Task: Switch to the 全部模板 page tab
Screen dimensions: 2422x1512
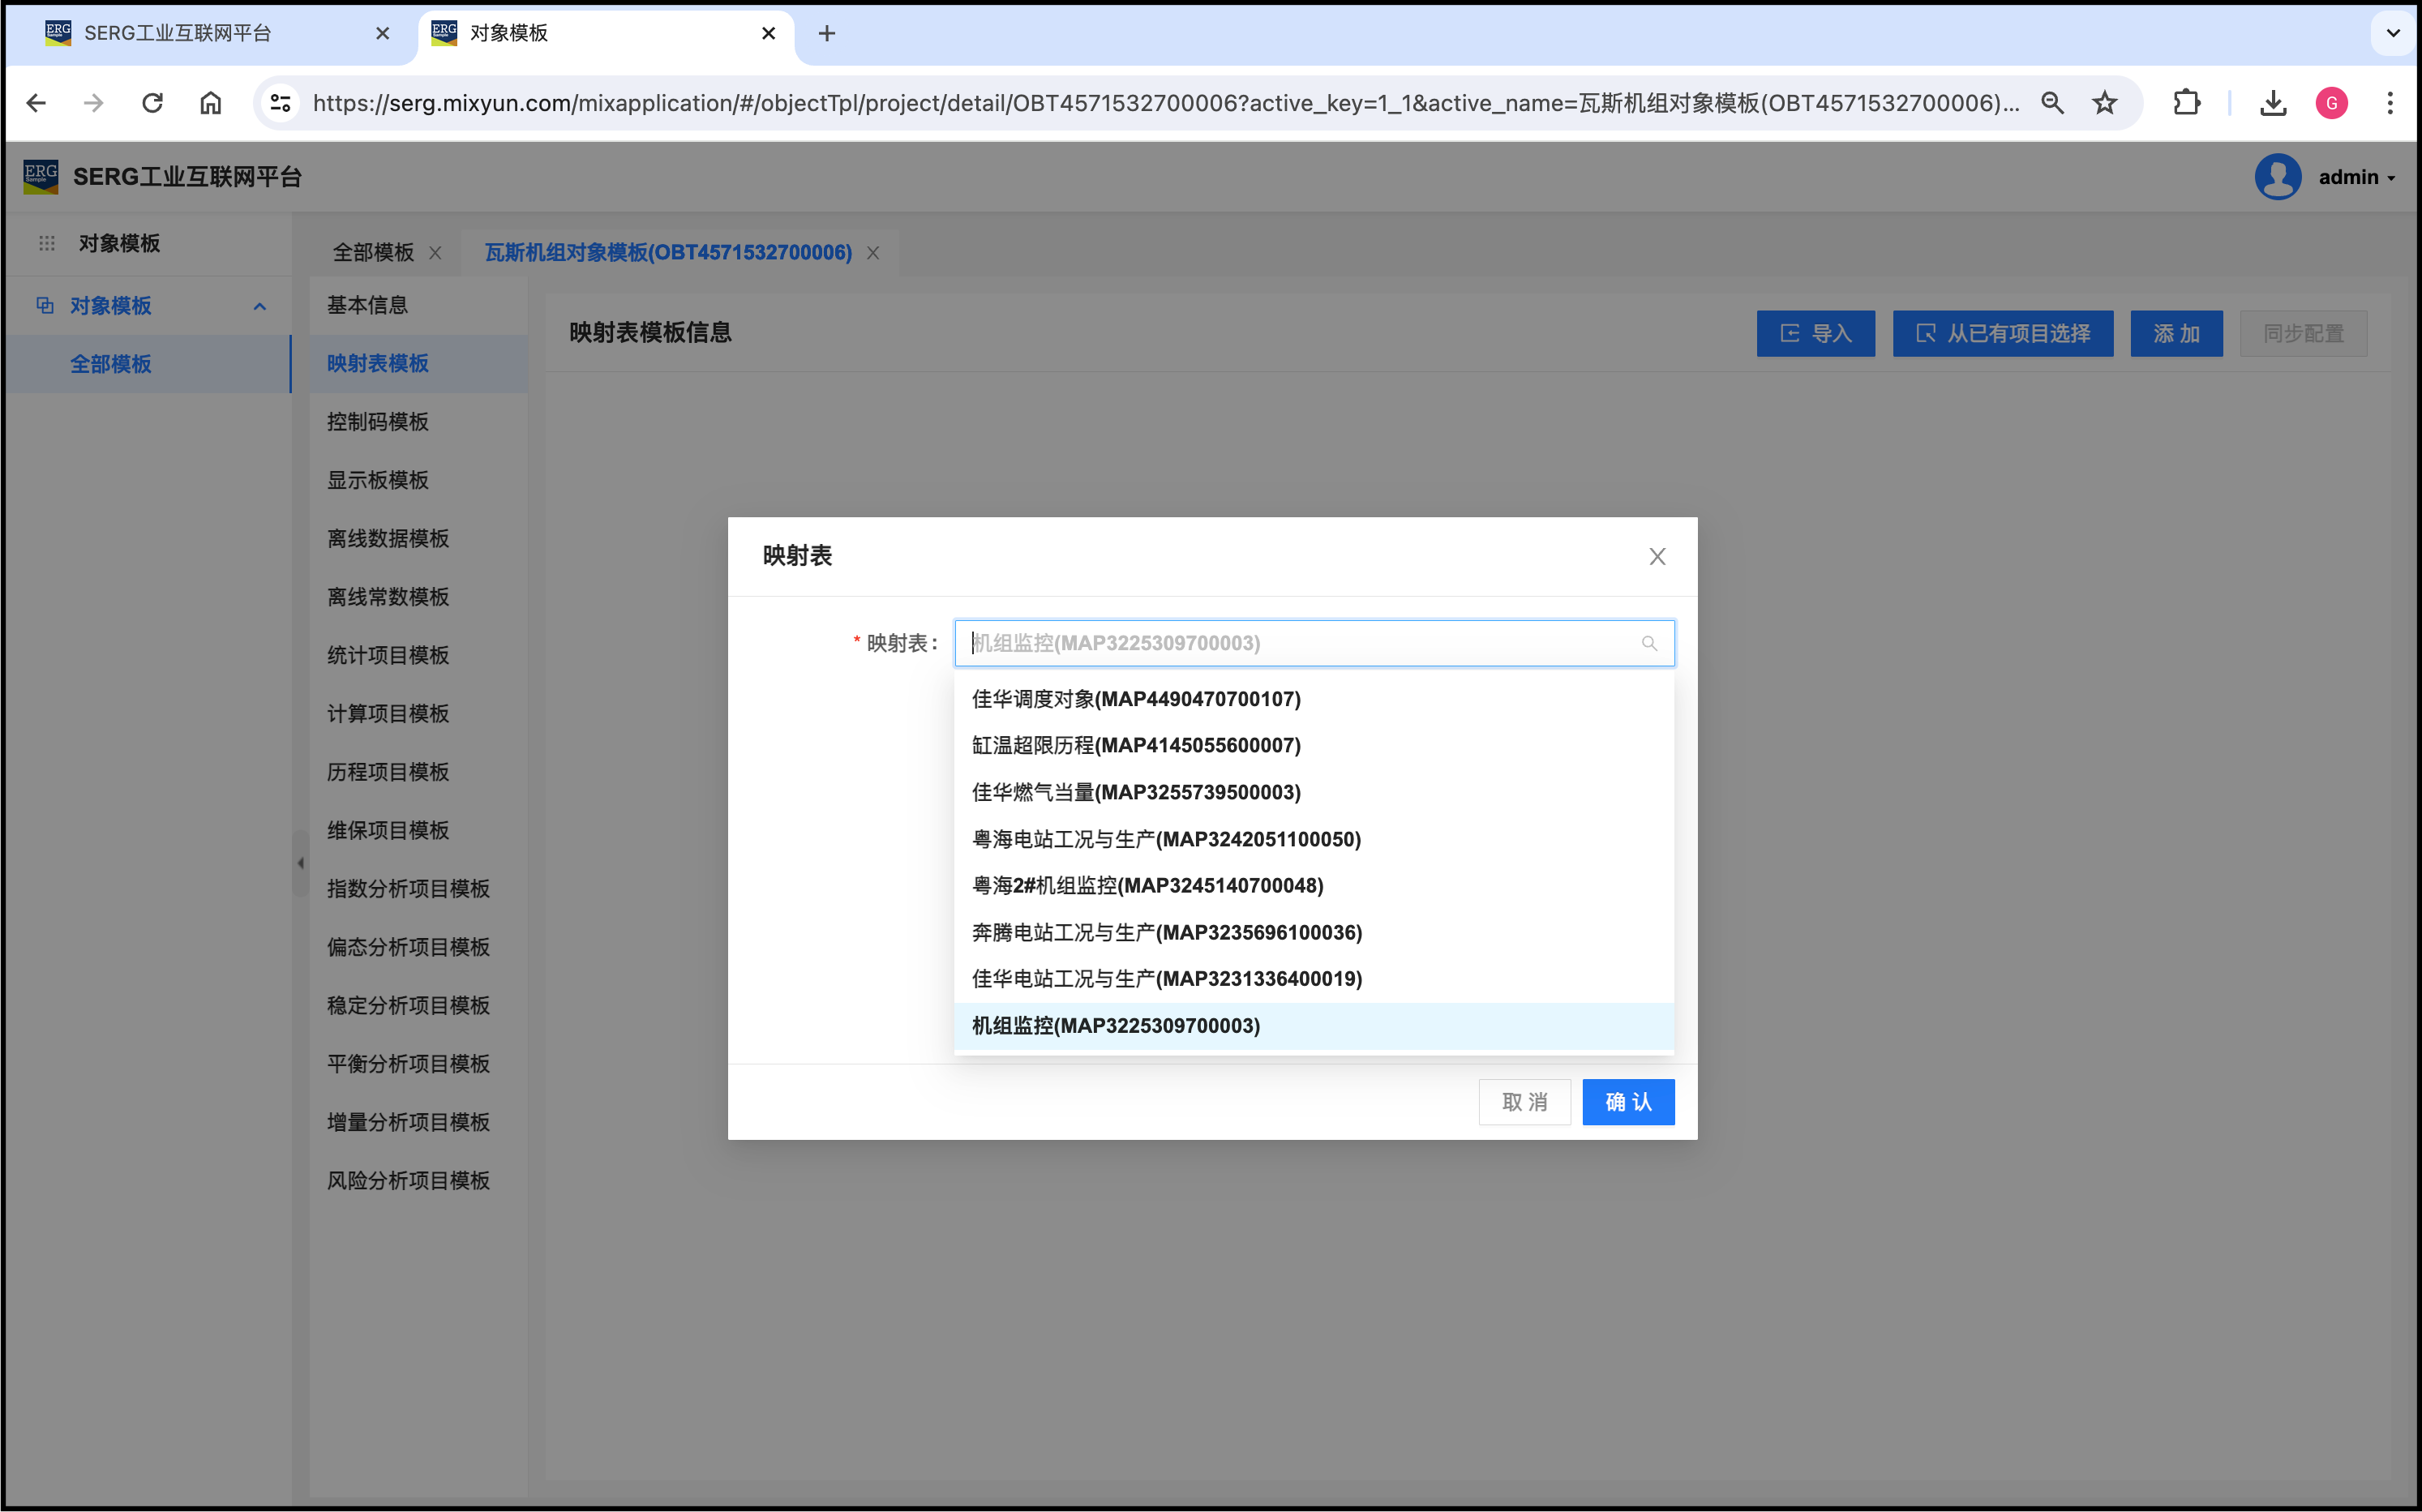Action: point(373,253)
